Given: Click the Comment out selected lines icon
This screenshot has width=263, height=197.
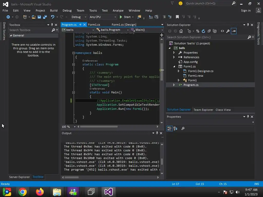Looking at the screenshot, I should point(164,17).
